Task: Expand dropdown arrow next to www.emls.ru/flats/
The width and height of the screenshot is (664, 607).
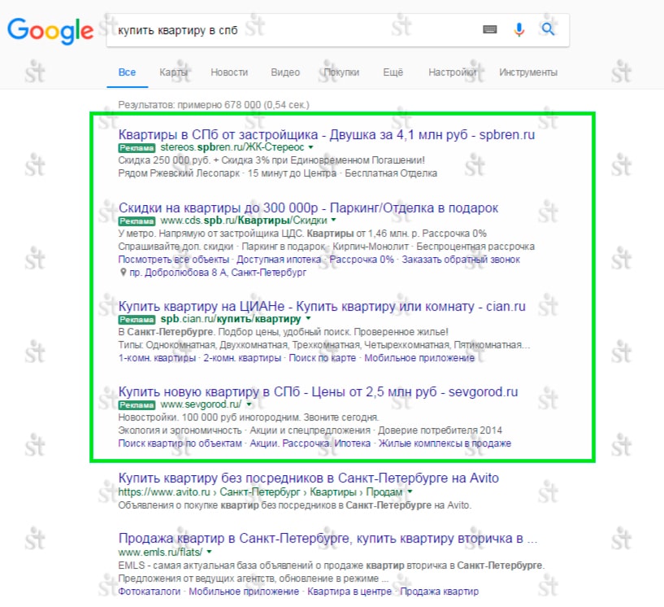Action: [x=209, y=552]
